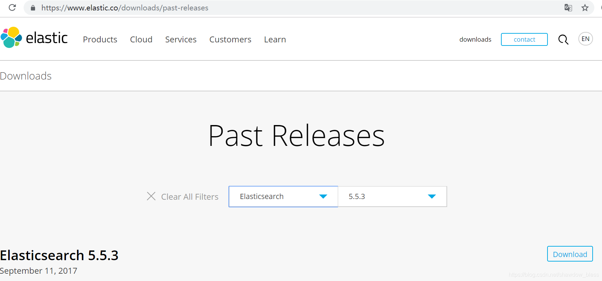Click the Download button for Elasticsearch 5.5.3
This screenshot has height=281, width=602.
point(570,254)
